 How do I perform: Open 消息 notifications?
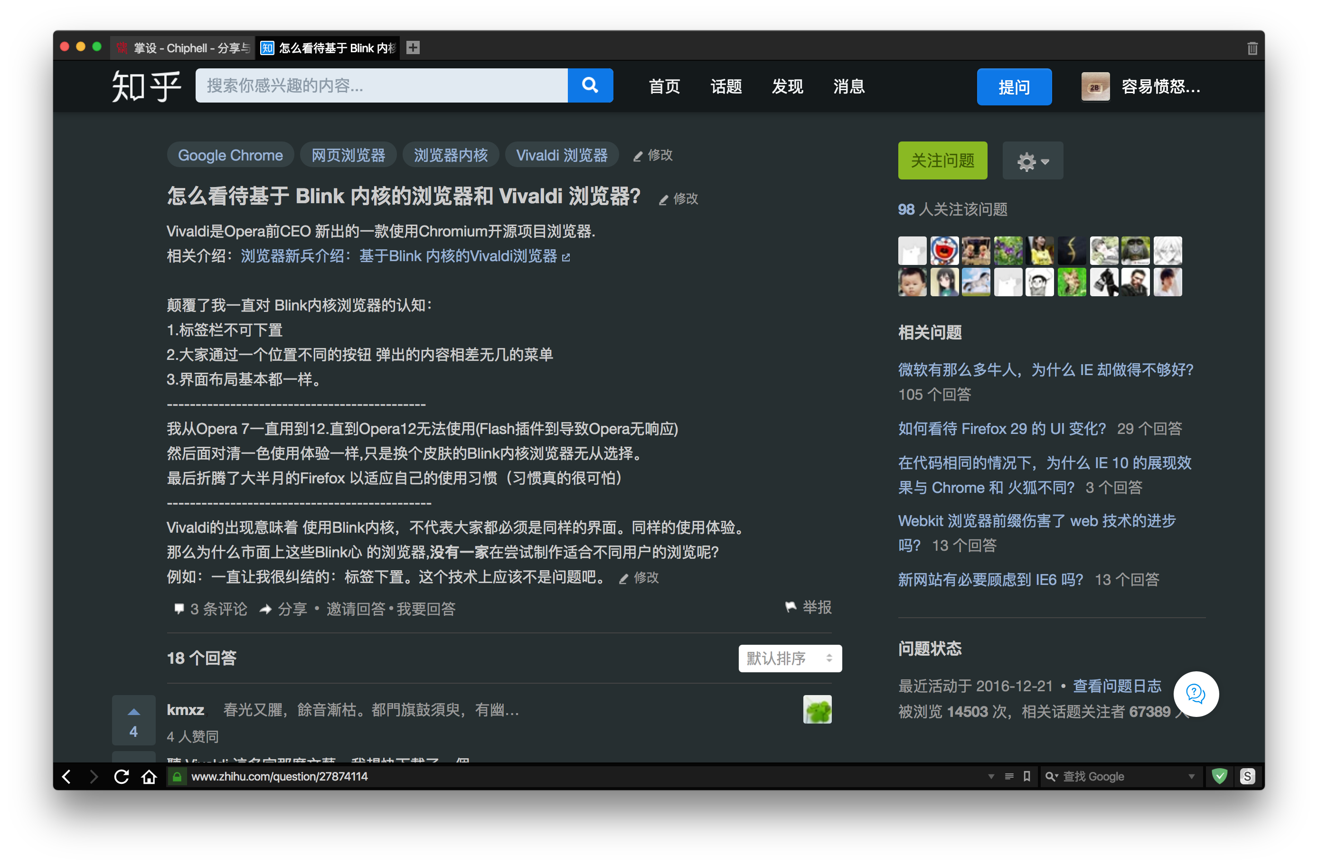[848, 86]
